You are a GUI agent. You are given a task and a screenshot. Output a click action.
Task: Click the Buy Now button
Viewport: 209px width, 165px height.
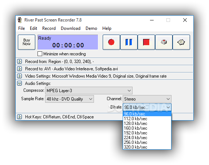[27, 42]
